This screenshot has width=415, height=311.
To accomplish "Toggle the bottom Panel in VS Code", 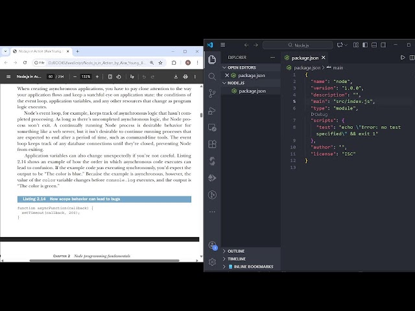I will [x=374, y=45].
